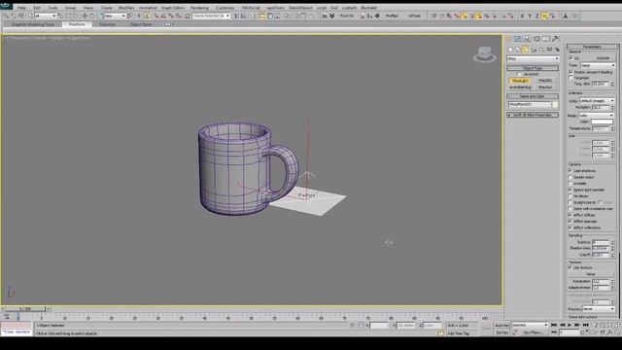Screen dimensions: 622x350
Task: Select the Shapes create category icon
Action: click(x=518, y=50)
